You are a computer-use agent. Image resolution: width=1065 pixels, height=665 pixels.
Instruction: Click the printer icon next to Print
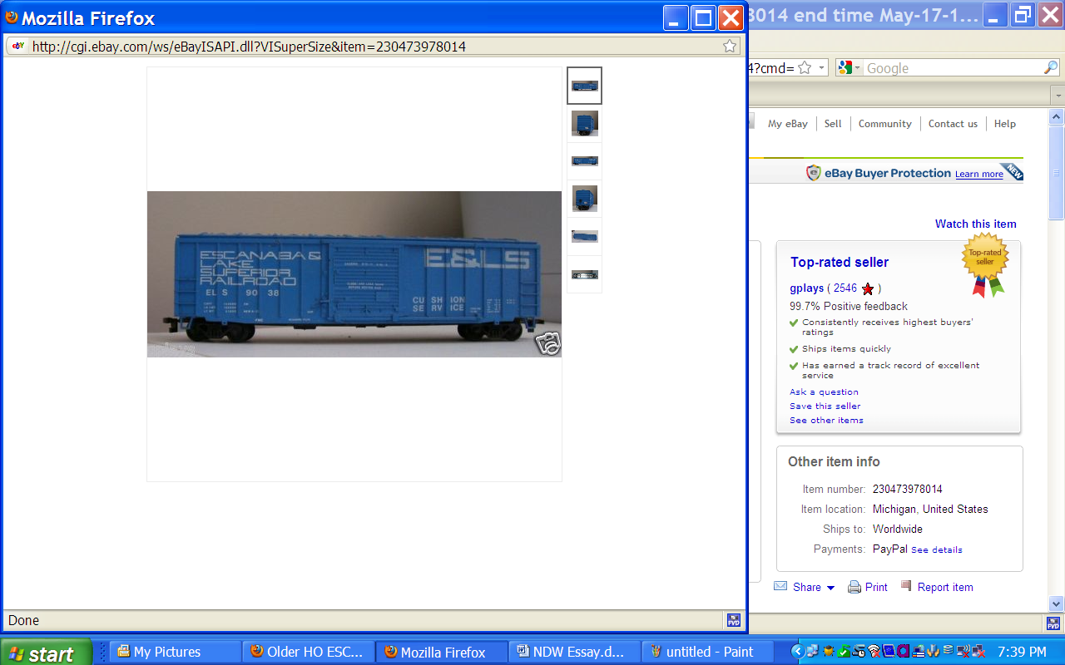coord(854,587)
